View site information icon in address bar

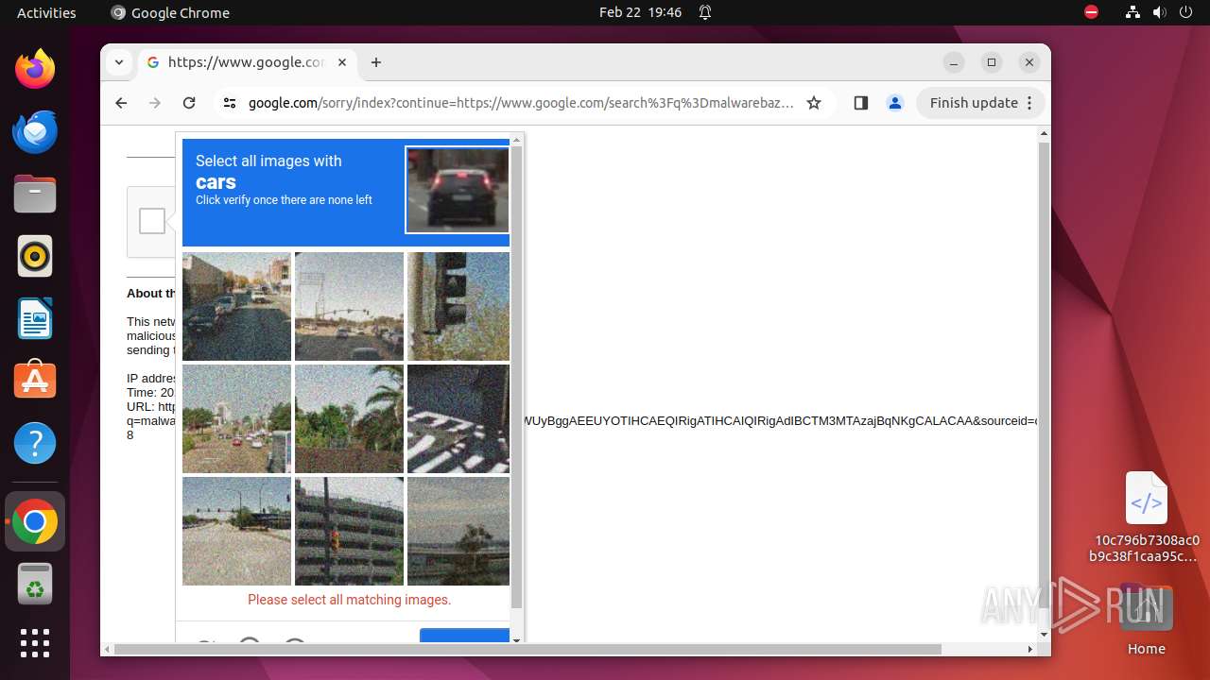[230, 103]
